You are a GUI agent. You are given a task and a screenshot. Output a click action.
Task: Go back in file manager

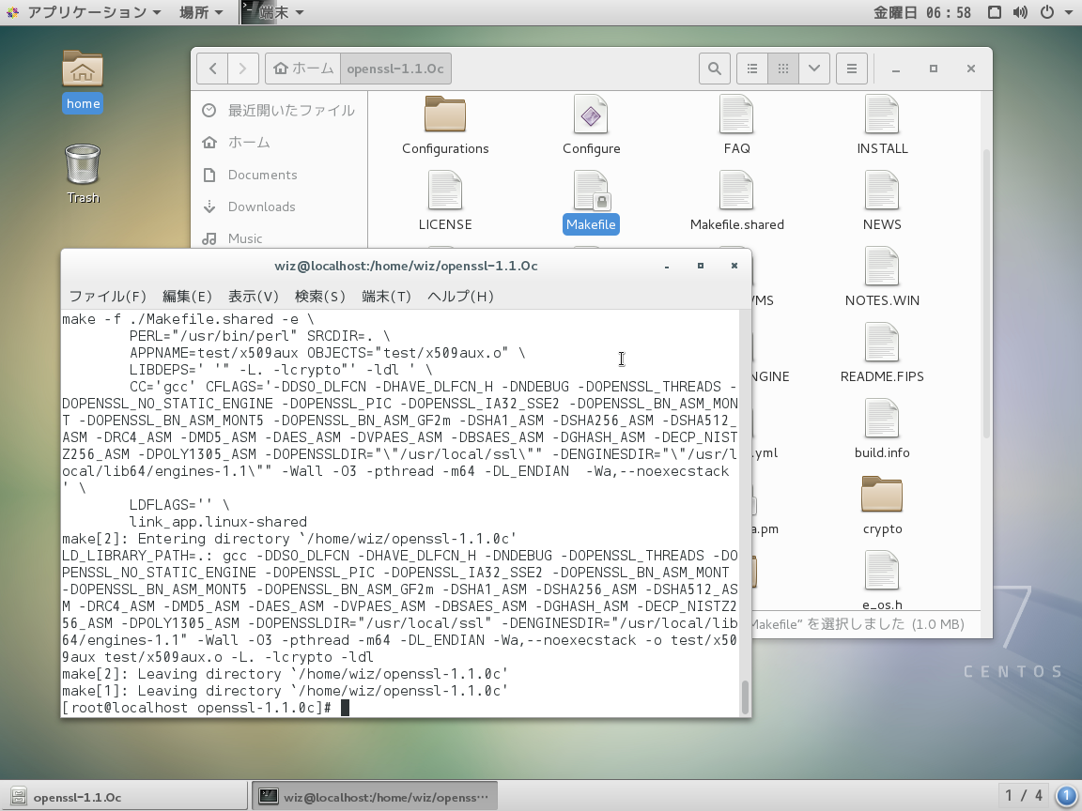[212, 69]
